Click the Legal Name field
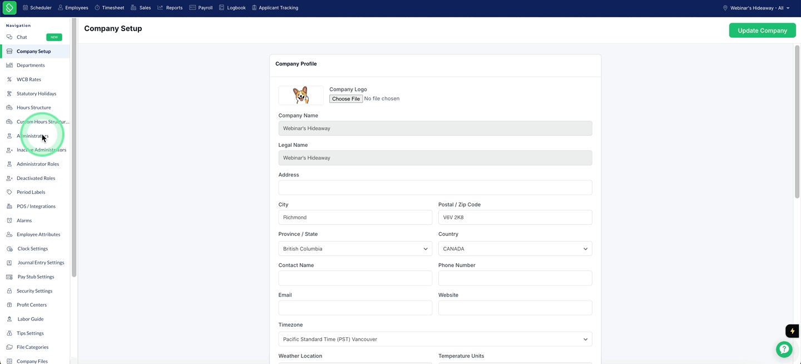The height and width of the screenshot is (364, 801). [435, 158]
